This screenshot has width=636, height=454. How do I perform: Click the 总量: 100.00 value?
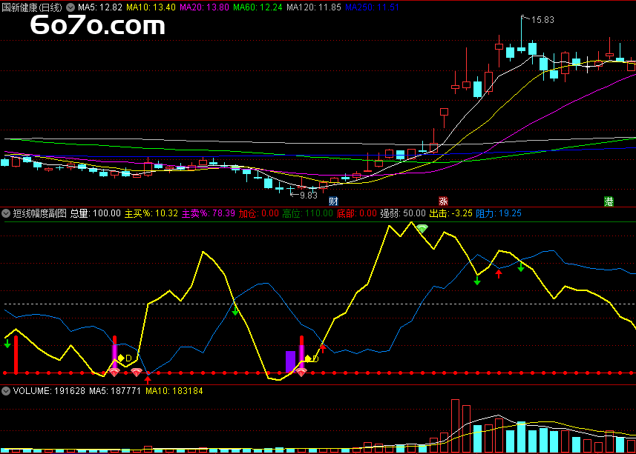coord(95,213)
